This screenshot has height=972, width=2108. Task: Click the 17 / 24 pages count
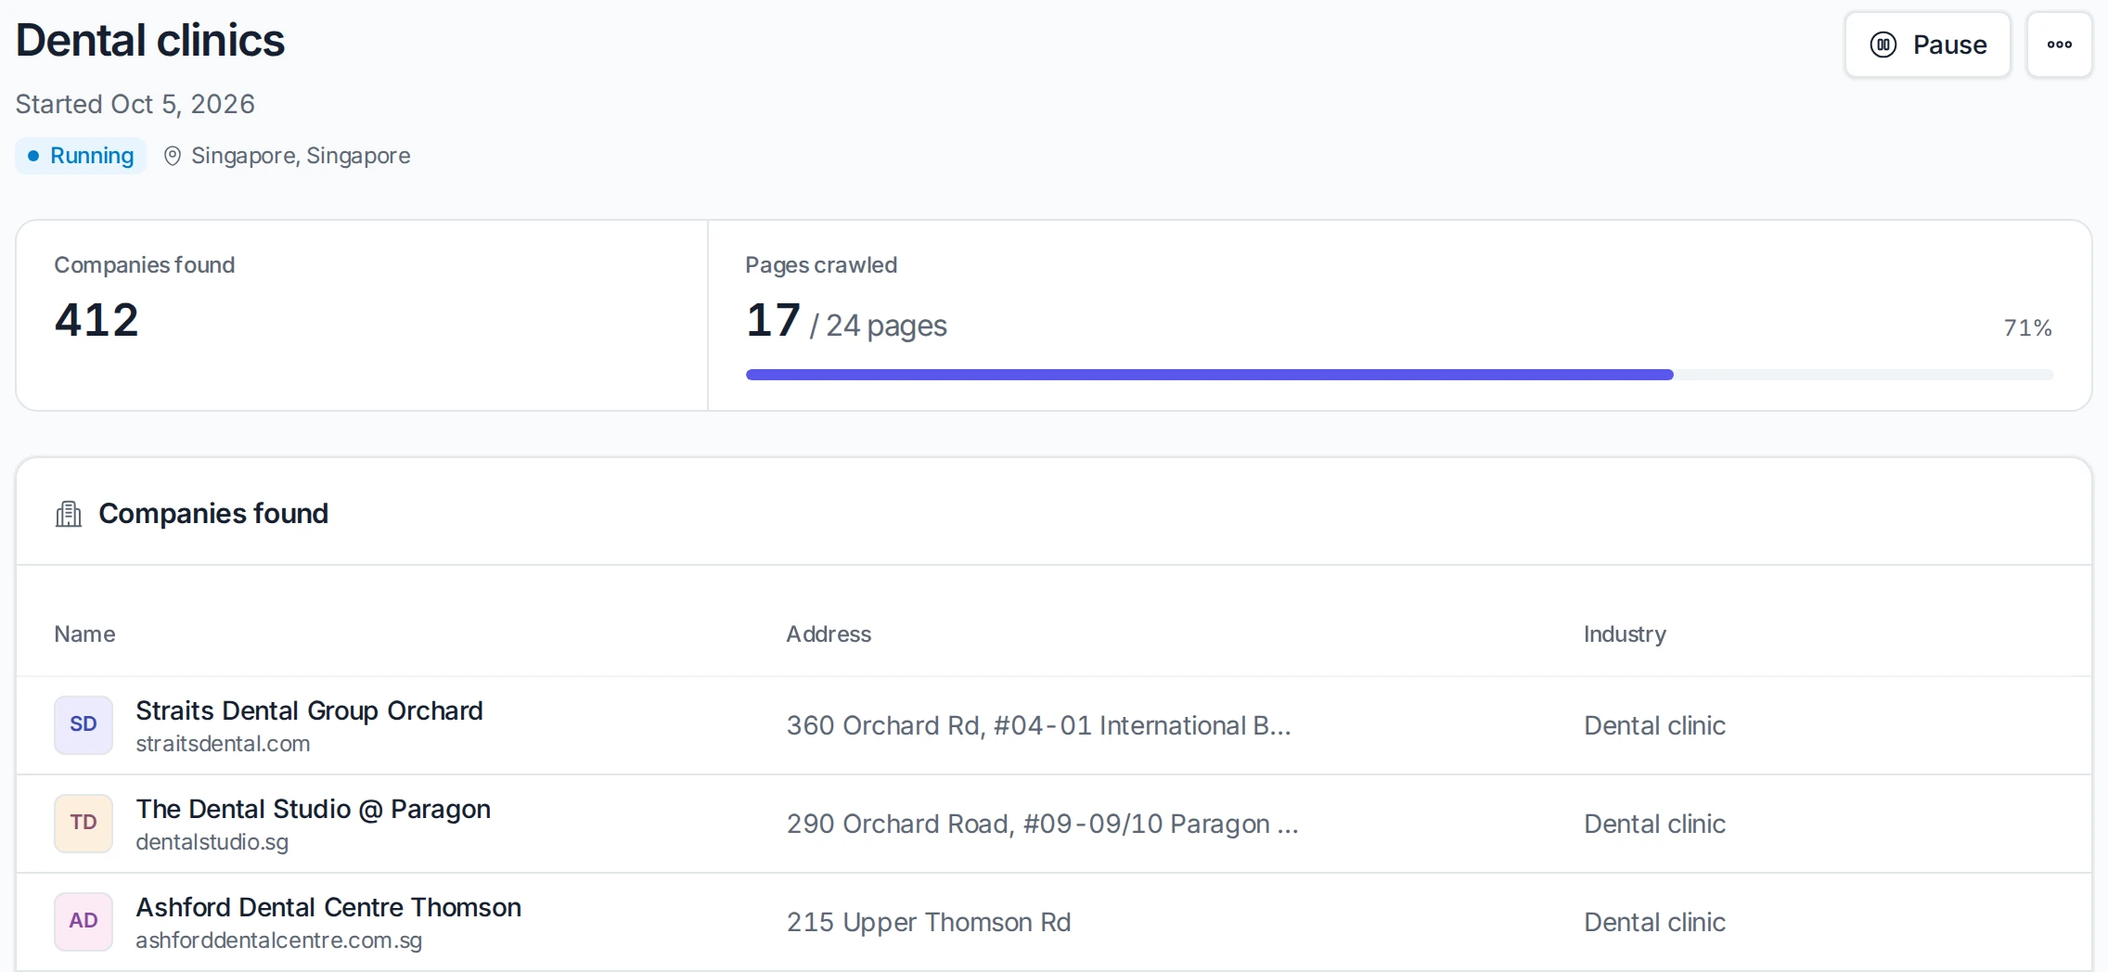(x=846, y=322)
